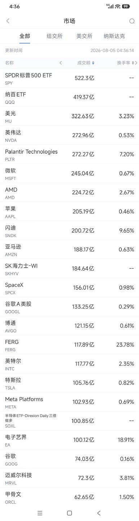The width and height of the screenshot is (139, 521).
Task: Open SPDR标普500 ETF row
Action: (x=69, y=78)
